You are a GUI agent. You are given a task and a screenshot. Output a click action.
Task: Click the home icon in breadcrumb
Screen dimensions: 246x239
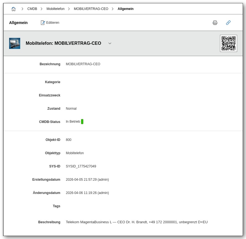click(14, 9)
